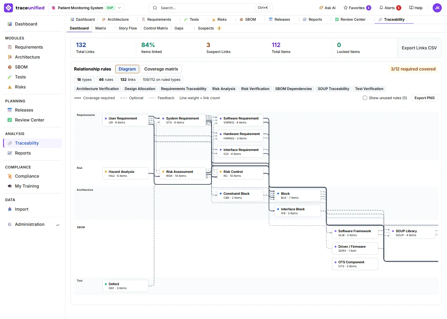Toggle the Design Allocation rule filter
The image size is (447, 319).
(x=140, y=89)
